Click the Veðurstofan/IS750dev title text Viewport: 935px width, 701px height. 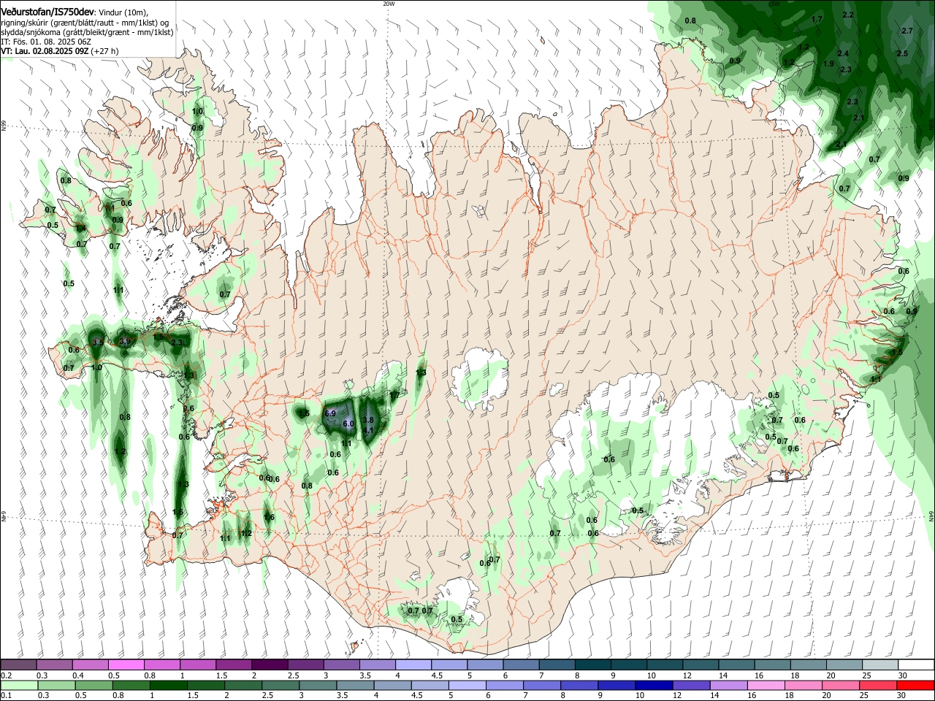tap(47, 12)
